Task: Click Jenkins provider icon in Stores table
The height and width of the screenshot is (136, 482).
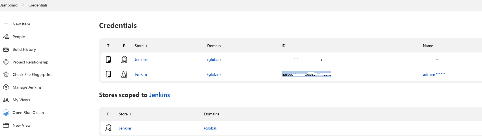Action: point(108,128)
